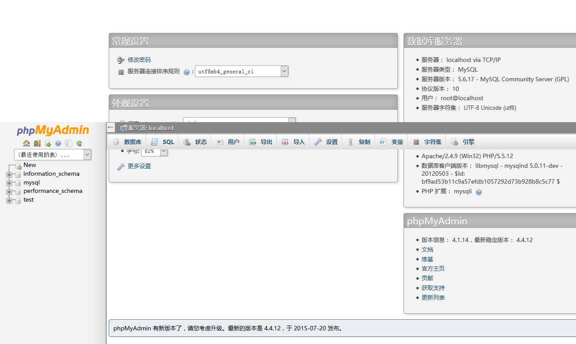The width and height of the screenshot is (576, 344).
Task: Open the 导出 tab
Action: 260,142
